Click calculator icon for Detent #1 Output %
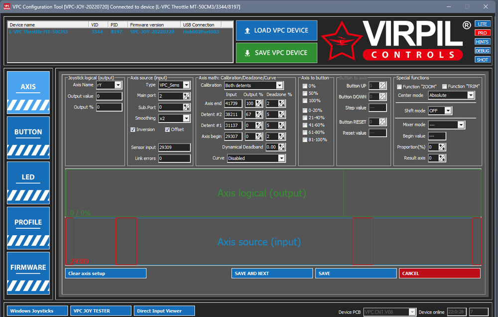The image size is (498, 317). [x=259, y=125]
